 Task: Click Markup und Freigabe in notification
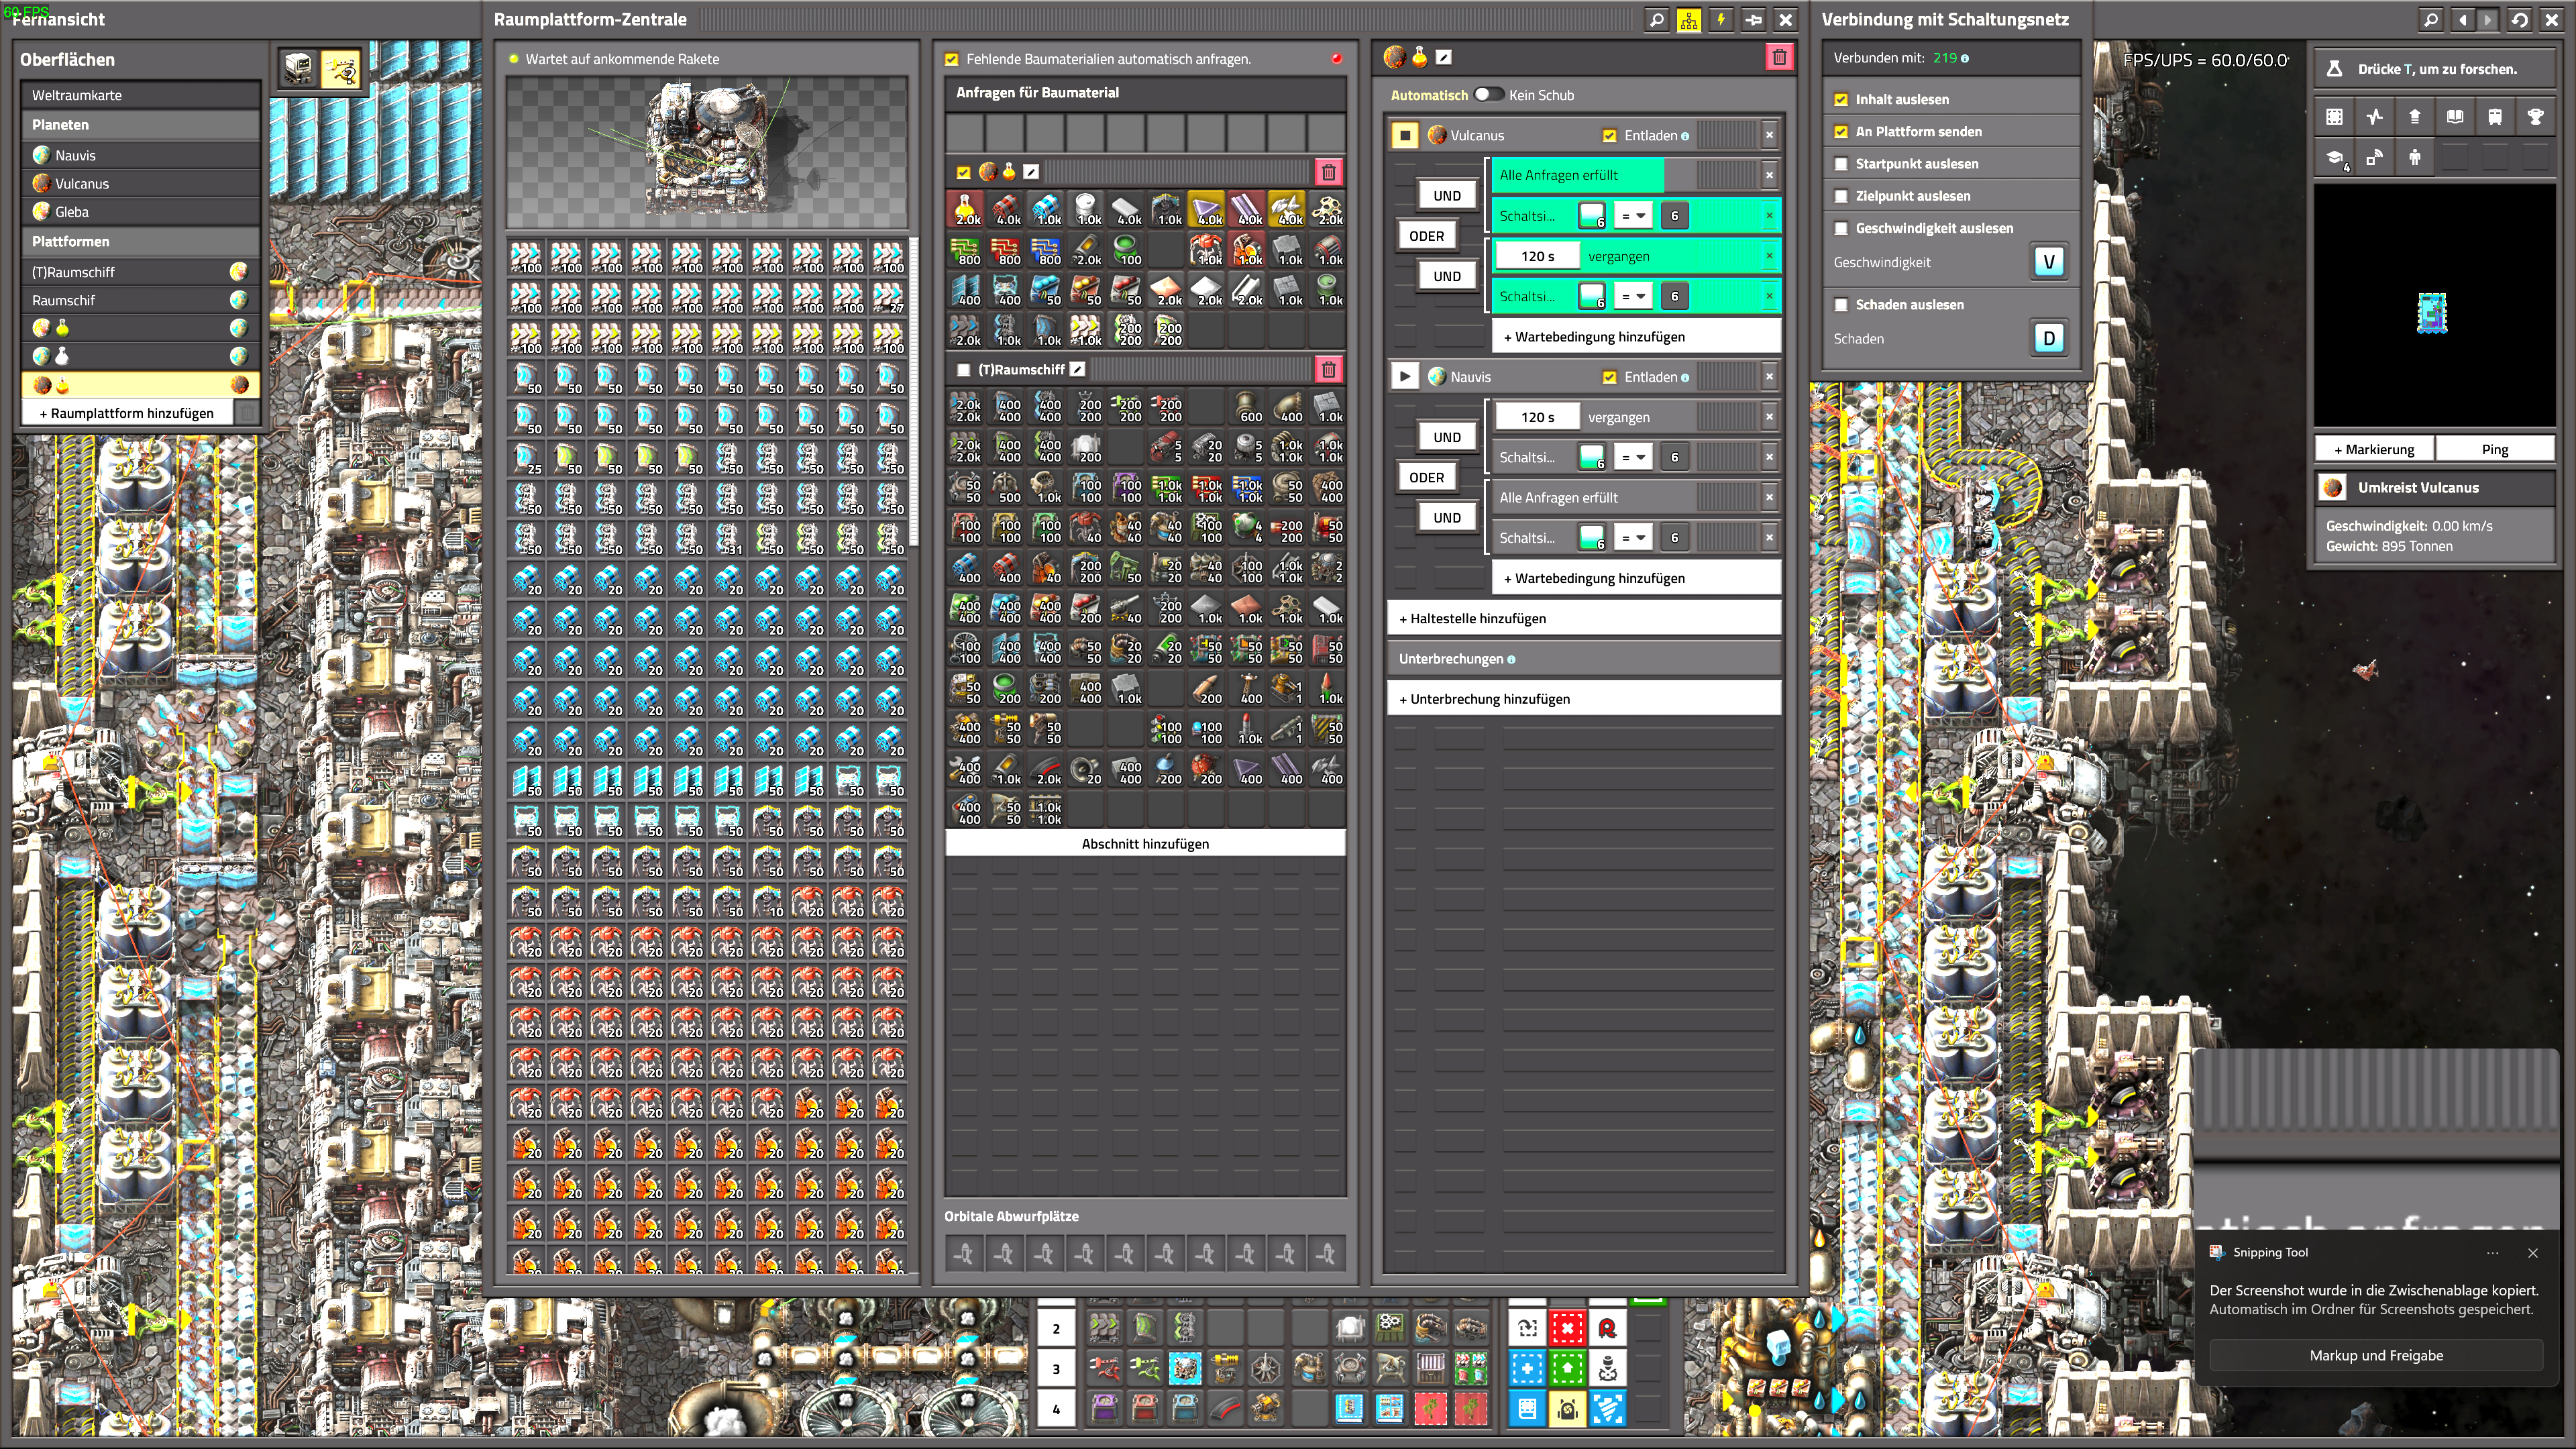point(2376,1355)
